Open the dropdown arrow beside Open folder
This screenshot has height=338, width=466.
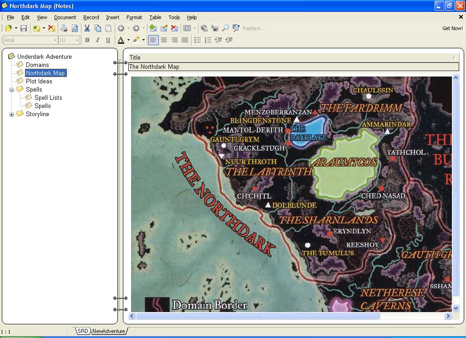(x=16, y=28)
